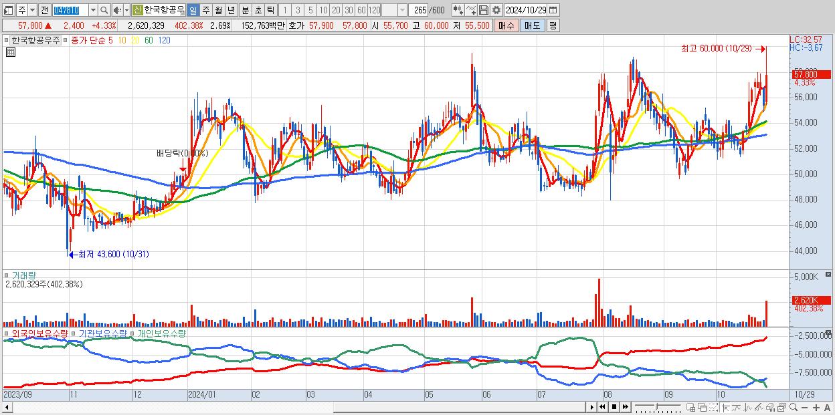Click the line tool icon beside save icon
This screenshot has height=415, width=835.
click(x=471, y=10)
